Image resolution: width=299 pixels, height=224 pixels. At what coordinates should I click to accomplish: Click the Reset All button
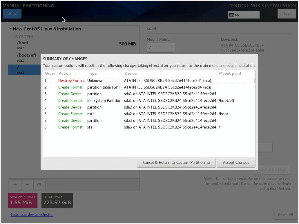285,215
